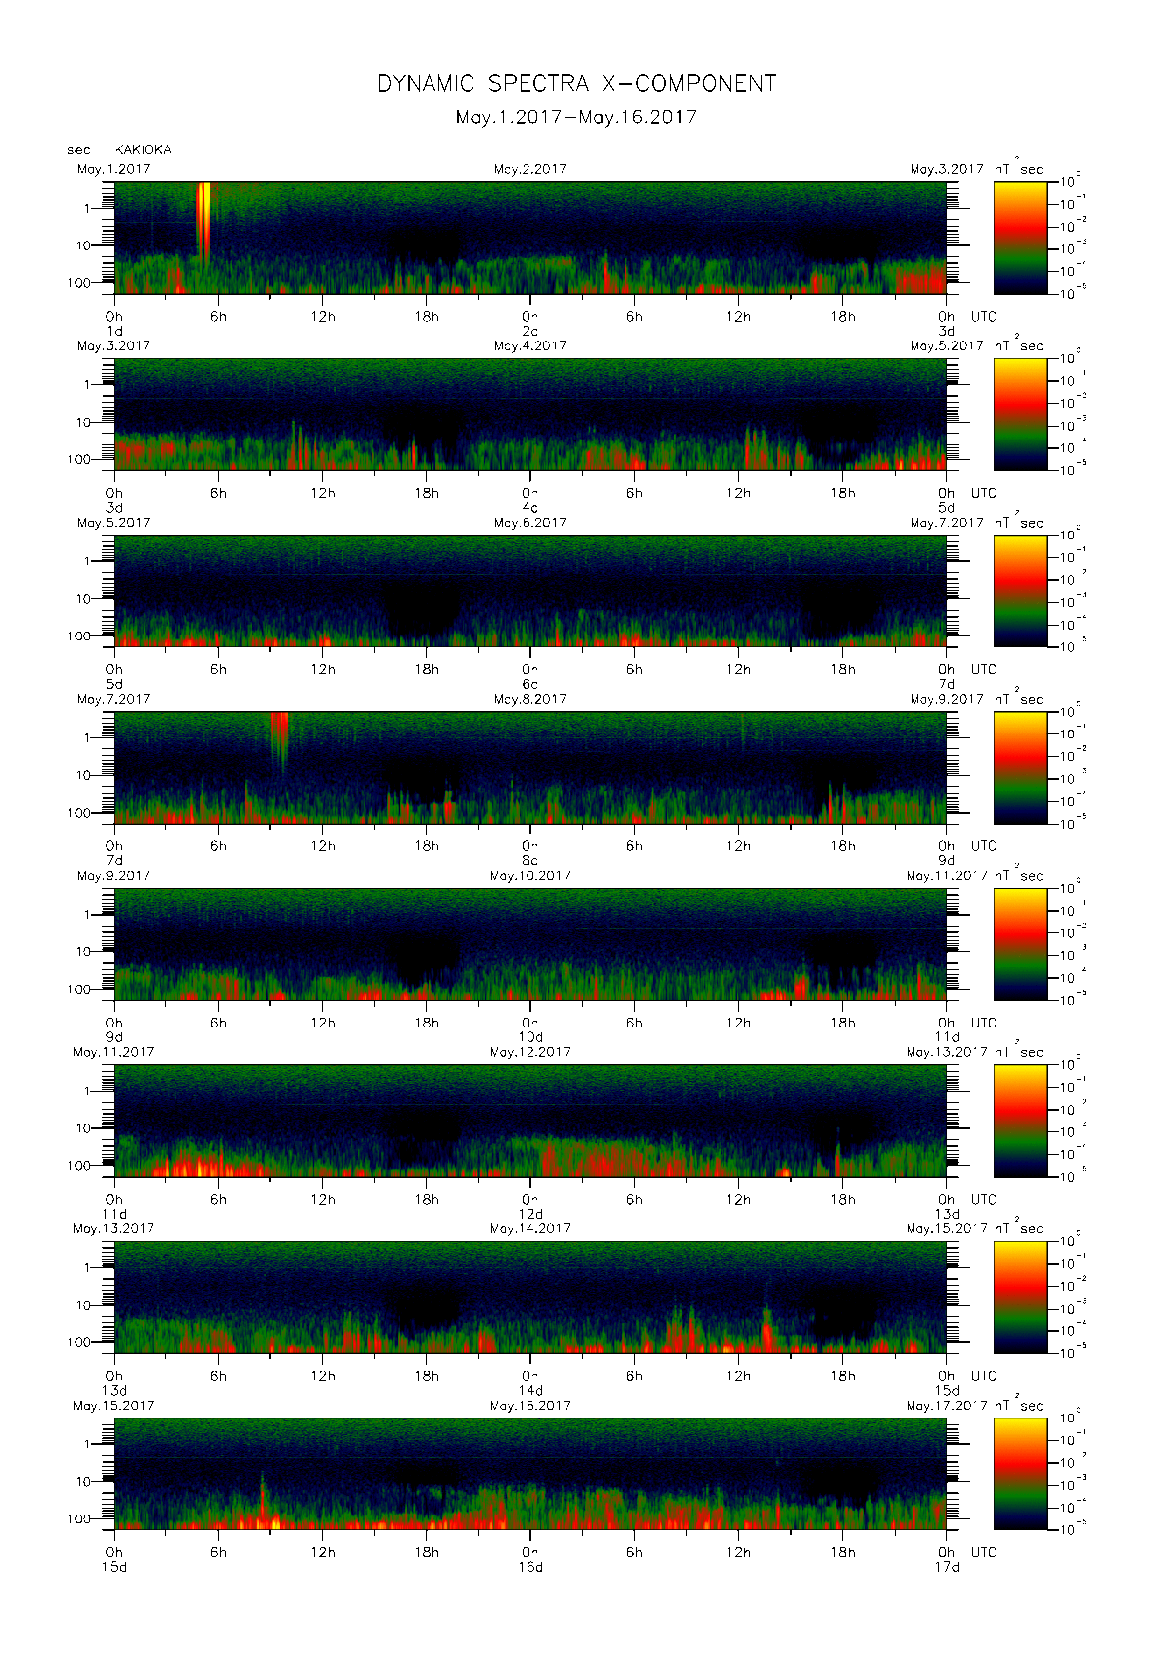Select the "May.2.2017" date label
The height and width of the screenshot is (1662, 1153).
(530, 169)
